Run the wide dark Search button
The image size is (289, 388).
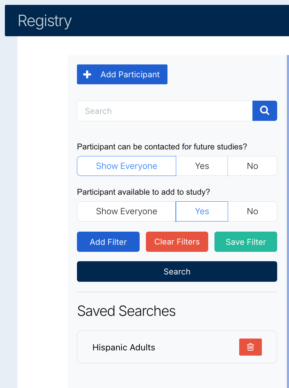pyautogui.click(x=177, y=272)
